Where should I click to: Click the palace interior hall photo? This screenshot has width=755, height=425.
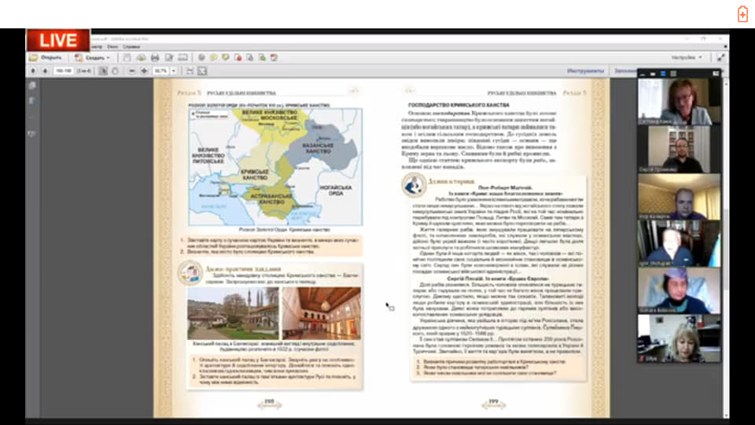(321, 313)
